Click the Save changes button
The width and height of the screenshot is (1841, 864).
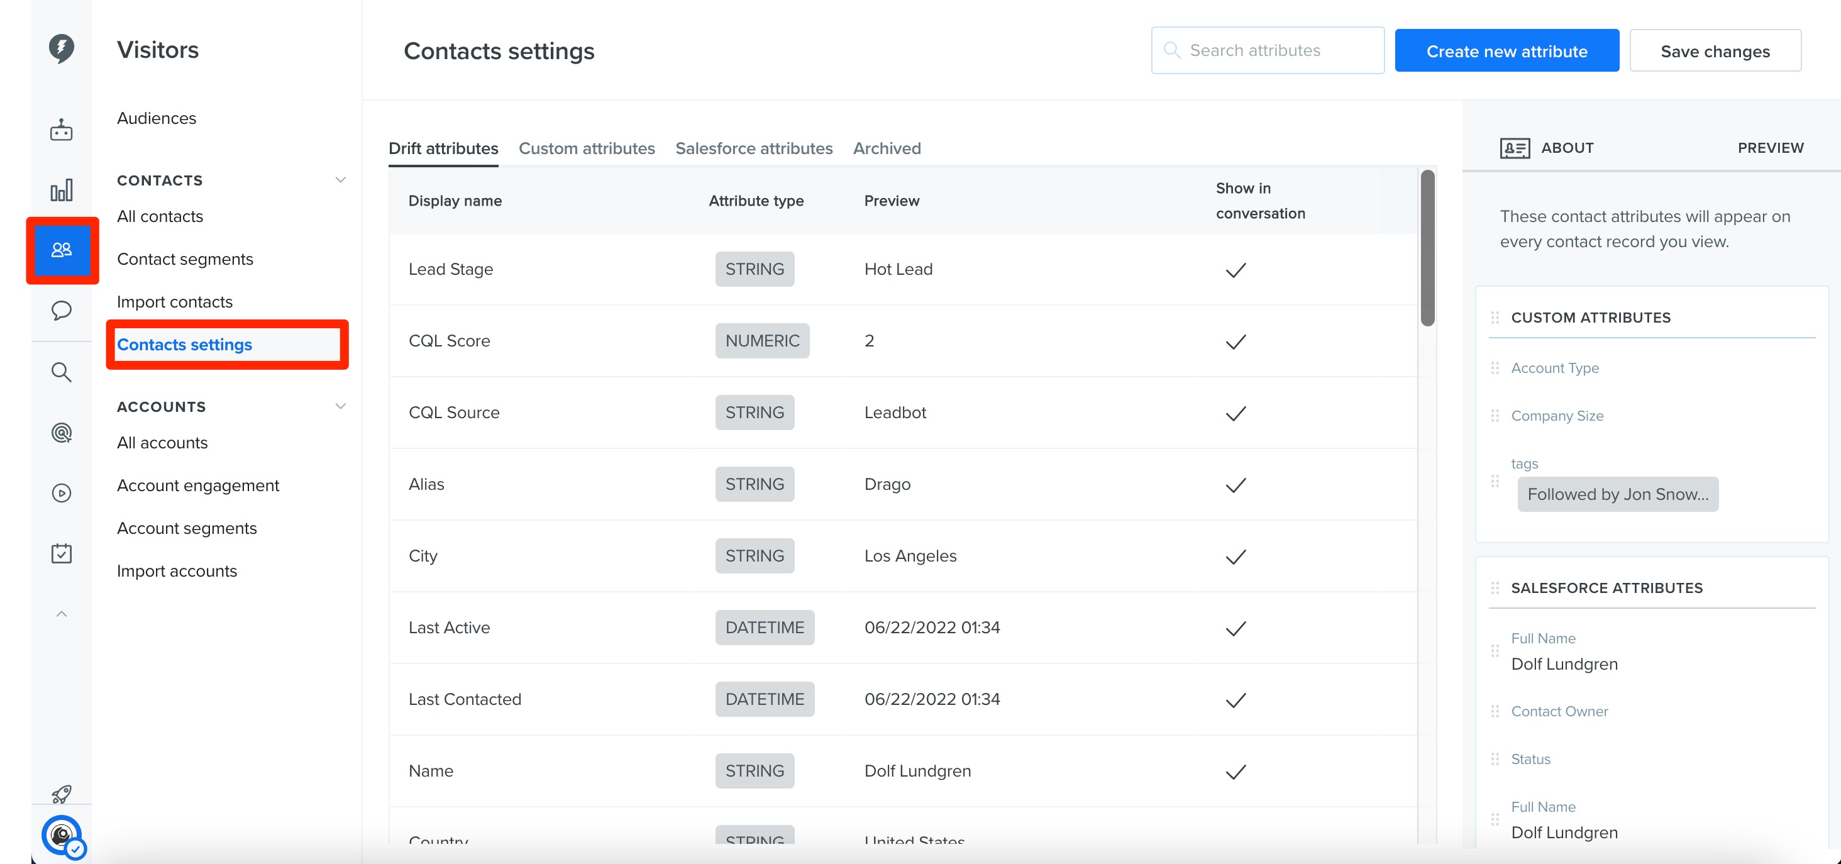1715,51
